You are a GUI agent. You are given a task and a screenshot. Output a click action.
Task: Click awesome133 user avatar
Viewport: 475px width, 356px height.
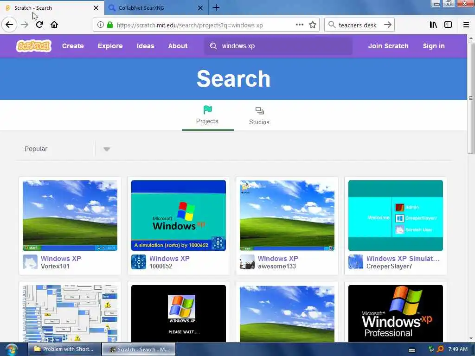[247, 262]
